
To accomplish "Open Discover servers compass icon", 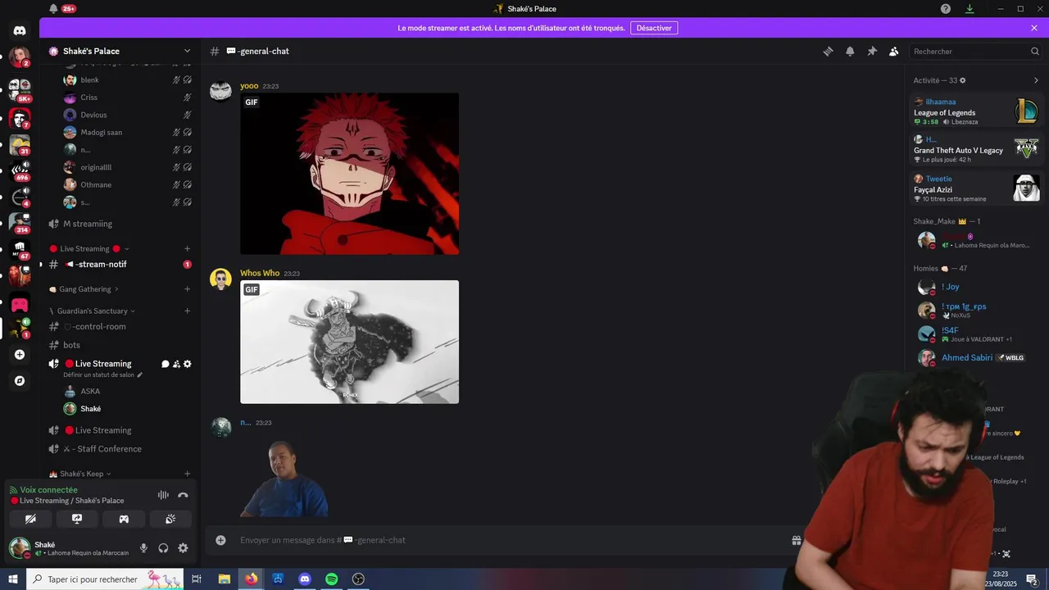I will (20, 381).
